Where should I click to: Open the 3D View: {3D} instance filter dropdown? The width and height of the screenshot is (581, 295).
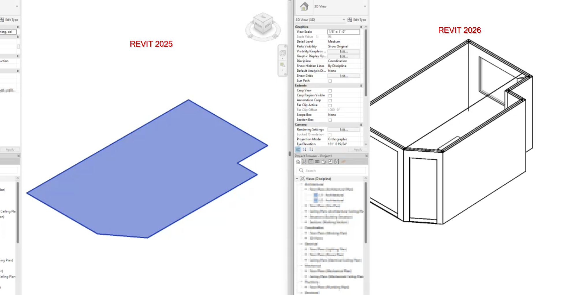click(344, 20)
